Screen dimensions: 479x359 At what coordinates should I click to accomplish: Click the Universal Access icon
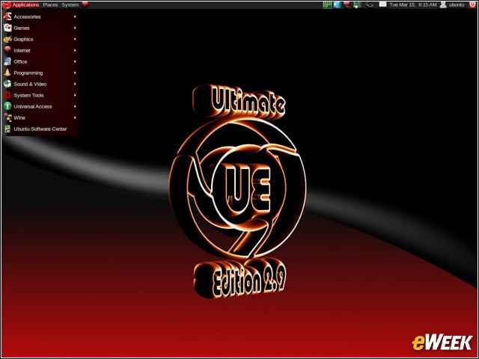point(7,106)
